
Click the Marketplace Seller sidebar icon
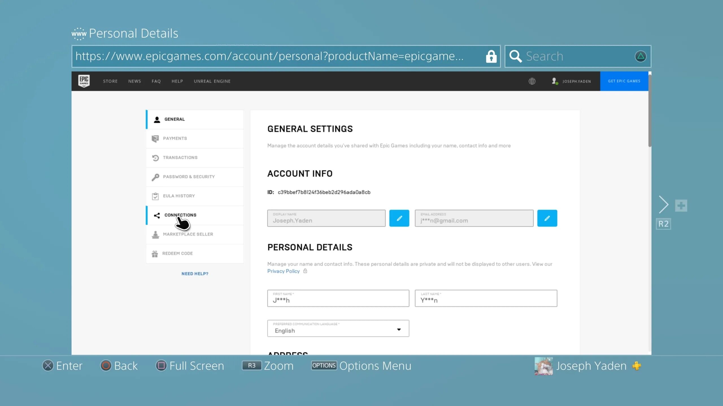click(155, 235)
